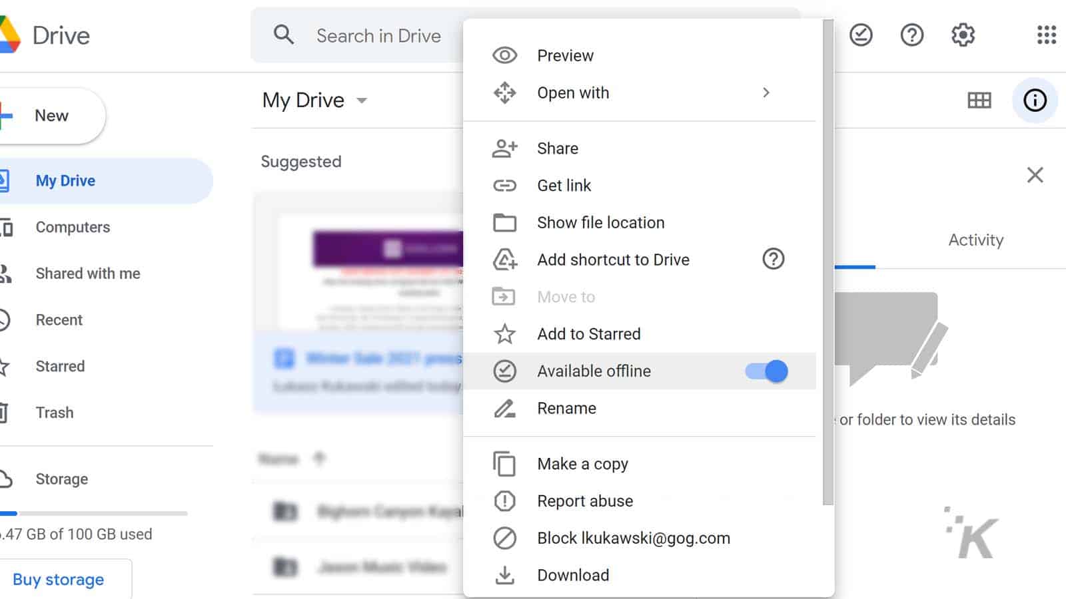Click the Name sort direction arrow
Screen dimensions: 1066x599
point(318,459)
